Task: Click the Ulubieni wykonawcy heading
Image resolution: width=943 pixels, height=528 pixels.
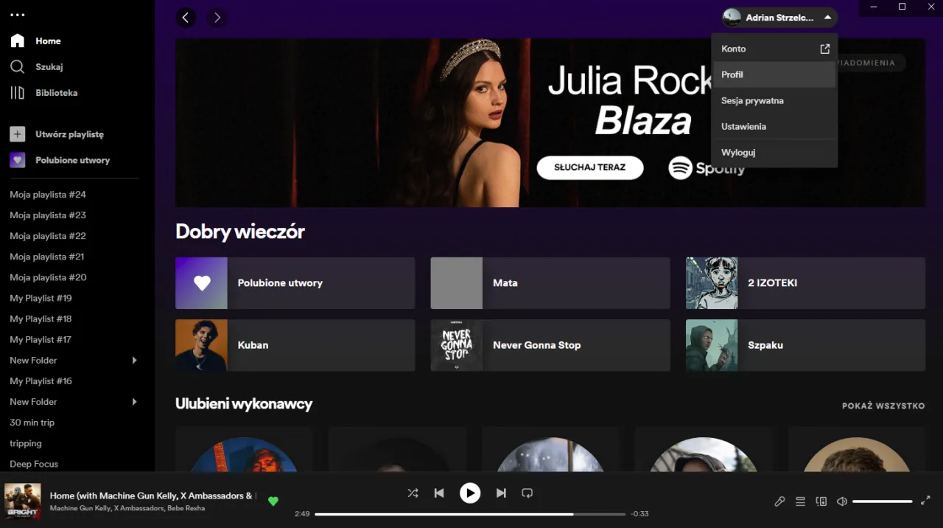Action: [244, 403]
